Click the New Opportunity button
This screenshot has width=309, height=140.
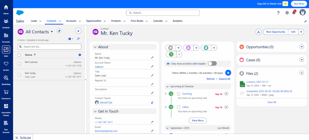pos(275,32)
